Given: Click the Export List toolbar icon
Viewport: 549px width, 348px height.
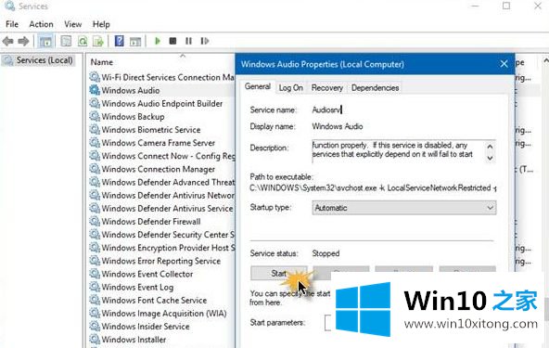Looking at the screenshot, I should coord(98,42).
